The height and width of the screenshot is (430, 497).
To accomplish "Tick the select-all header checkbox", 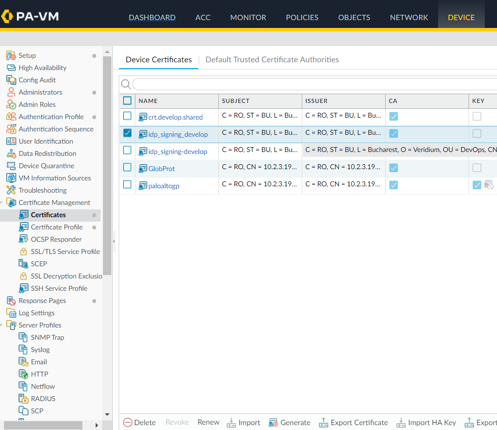I will [x=127, y=101].
